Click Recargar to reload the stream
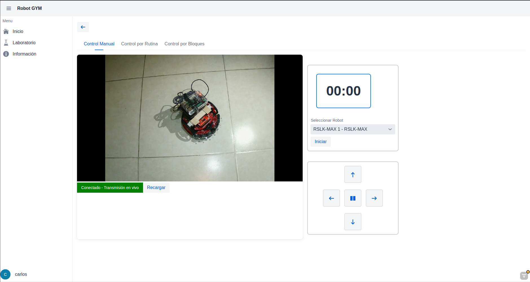The width and height of the screenshot is (530, 282). pos(156,188)
